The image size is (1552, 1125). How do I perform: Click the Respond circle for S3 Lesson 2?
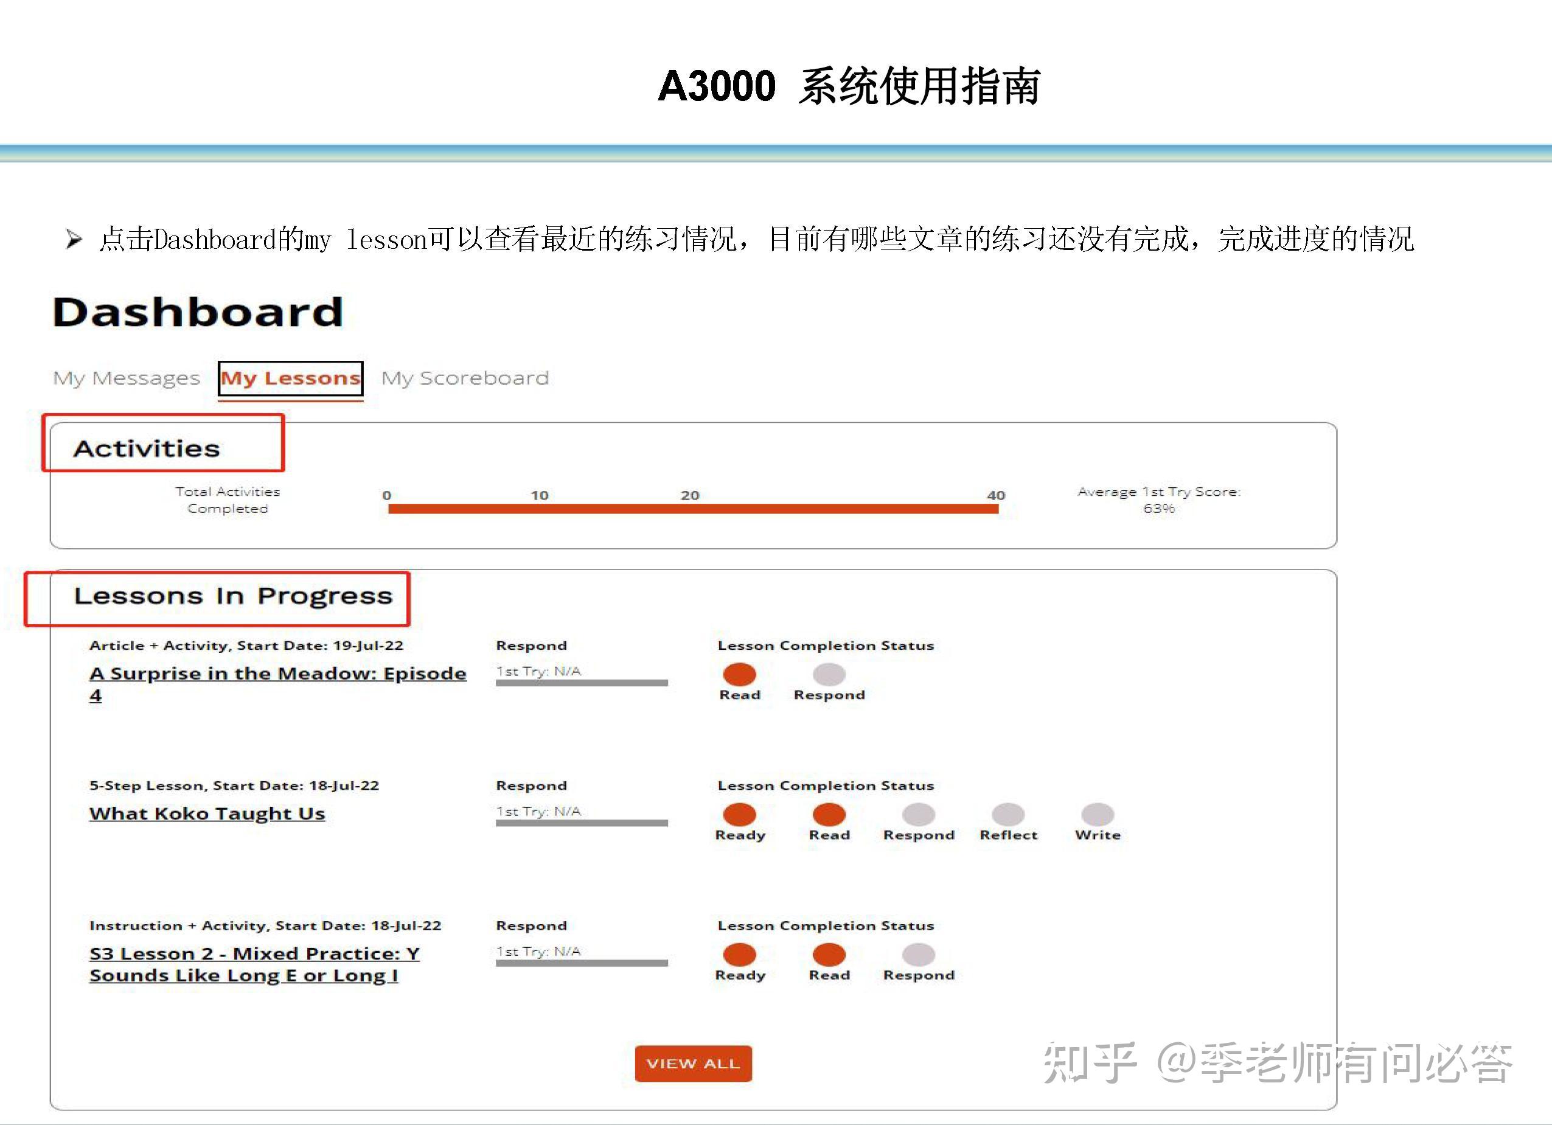(x=919, y=956)
